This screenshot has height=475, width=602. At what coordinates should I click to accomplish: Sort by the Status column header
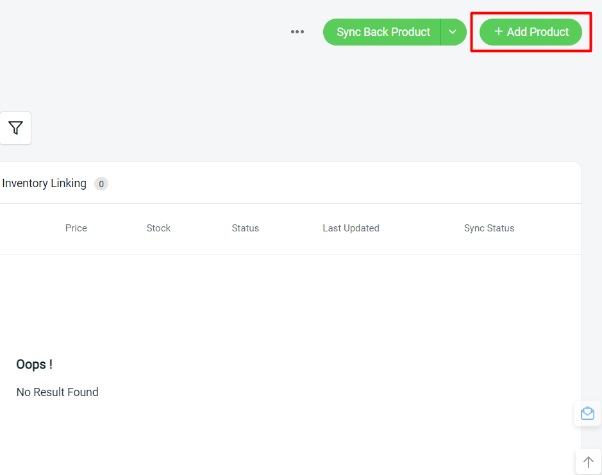[x=246, y=228]
